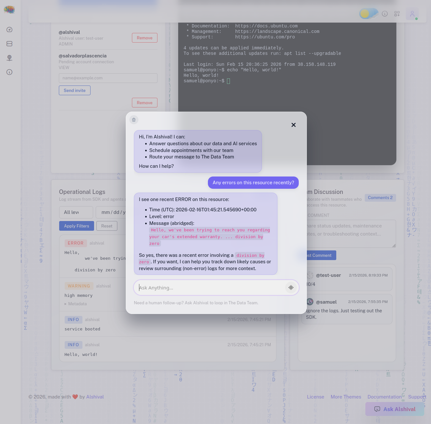Open the mm/dd/yyyy date picker field

tap(112, 212)
